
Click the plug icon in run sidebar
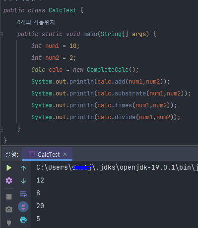pos(9,223)
